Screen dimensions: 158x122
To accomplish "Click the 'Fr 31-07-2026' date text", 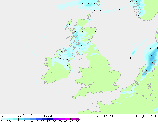I will pyautogui.click(x=104, y=116).
